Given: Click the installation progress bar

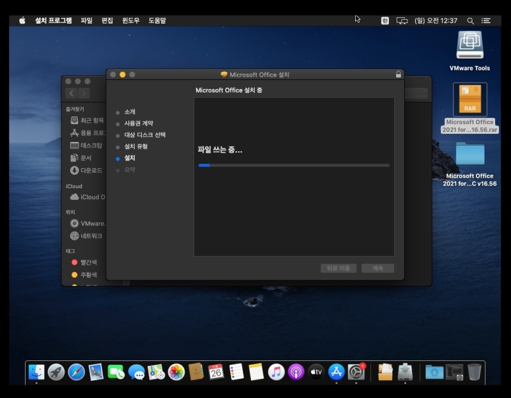Looking at the screenshot, I should (x=294, y=166).
